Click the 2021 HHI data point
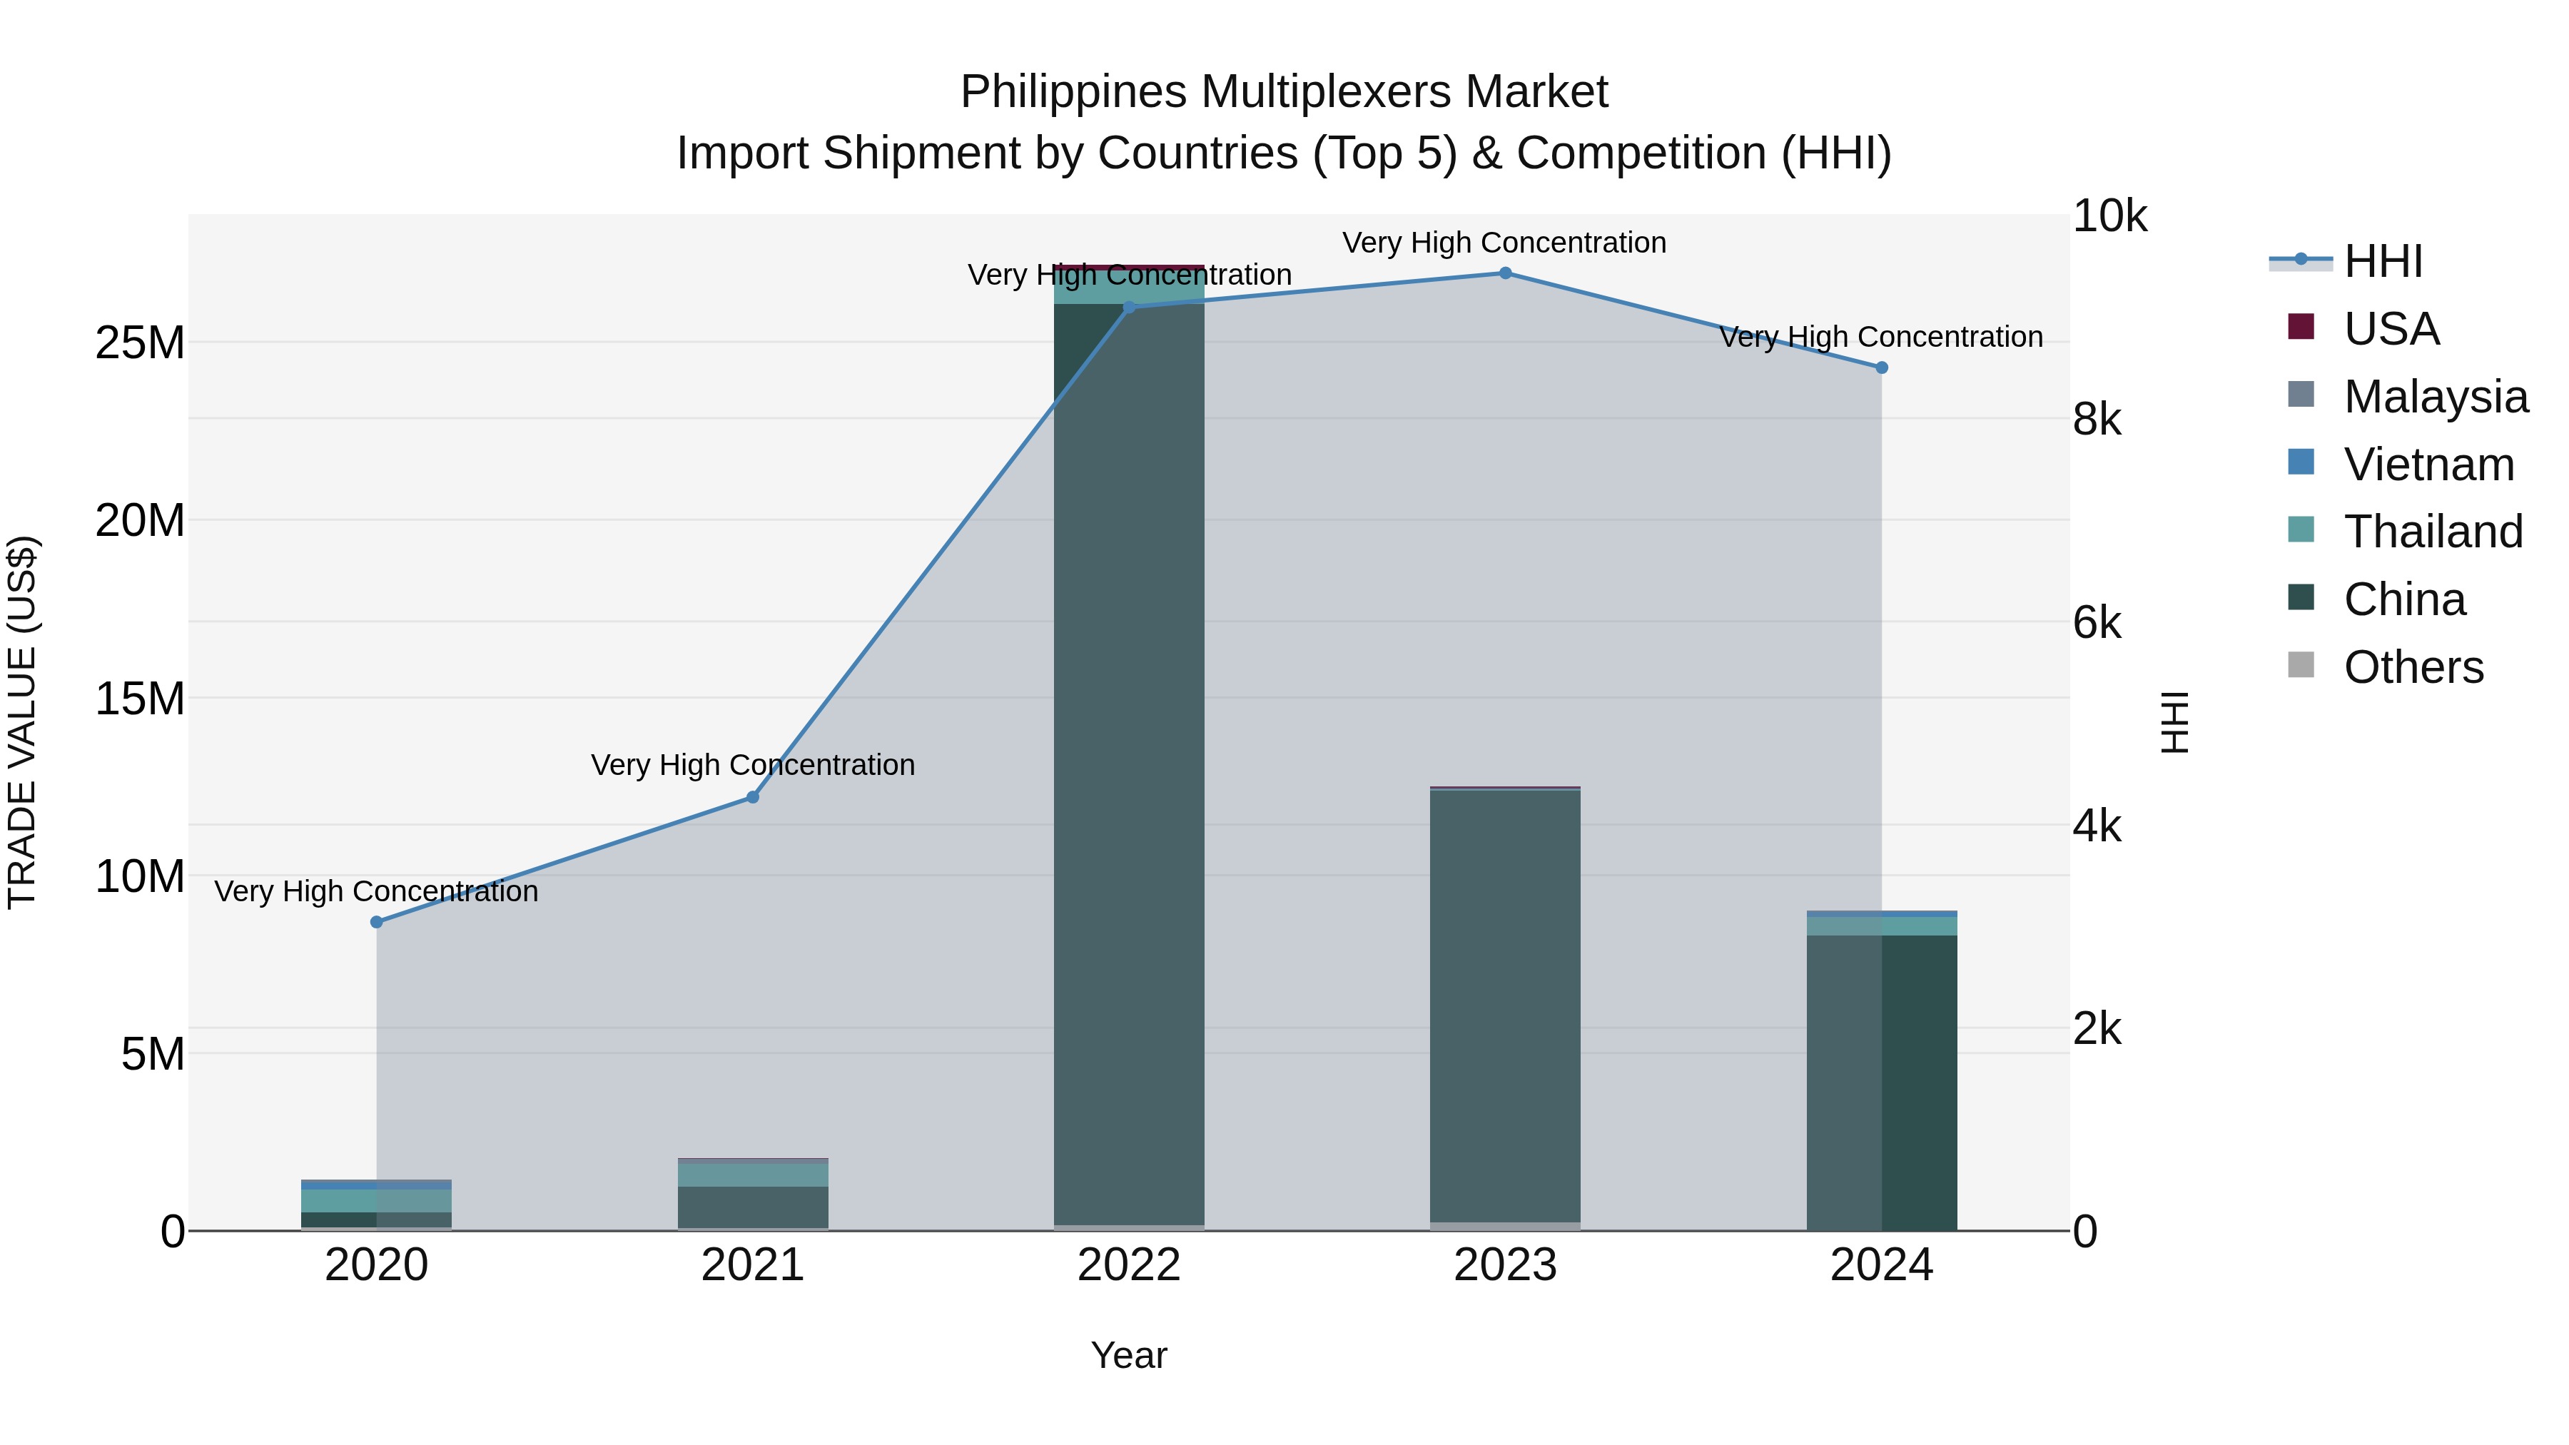This screenshot has width=2569, height=1445. point(753,798)
